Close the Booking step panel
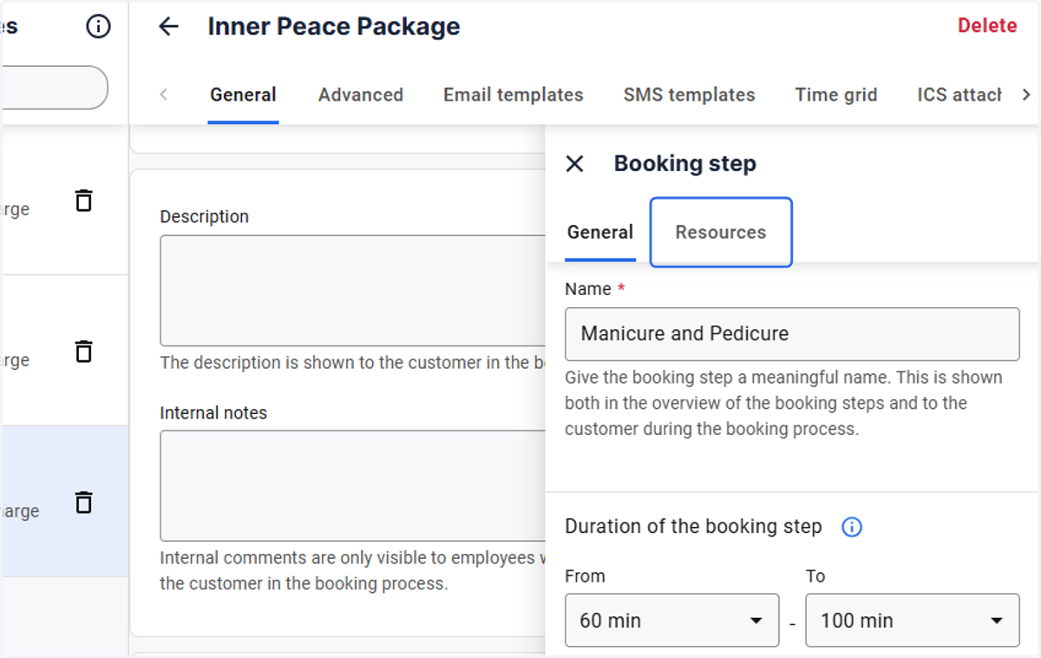Image resolution: width=1041 pixels, height=658 pixels. pyautogui.click(x=574, y=163)
